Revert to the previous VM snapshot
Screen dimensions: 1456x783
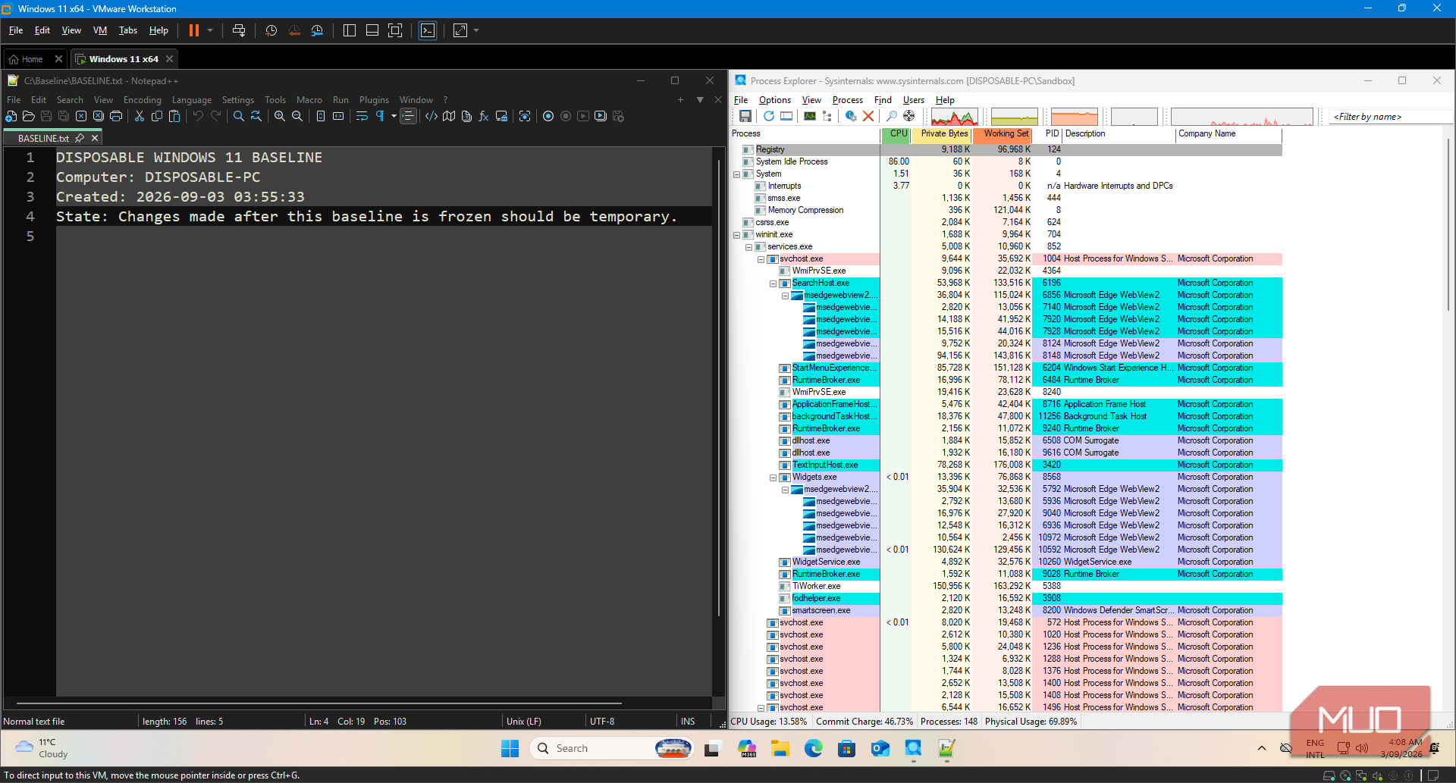pos(294,30)
